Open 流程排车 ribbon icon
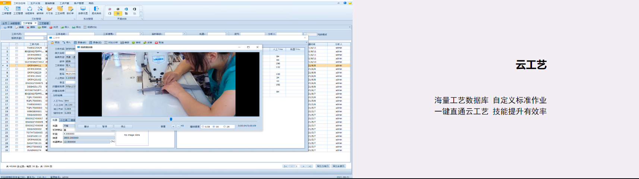Screen dimensions: 639x179 click(29, 9)
